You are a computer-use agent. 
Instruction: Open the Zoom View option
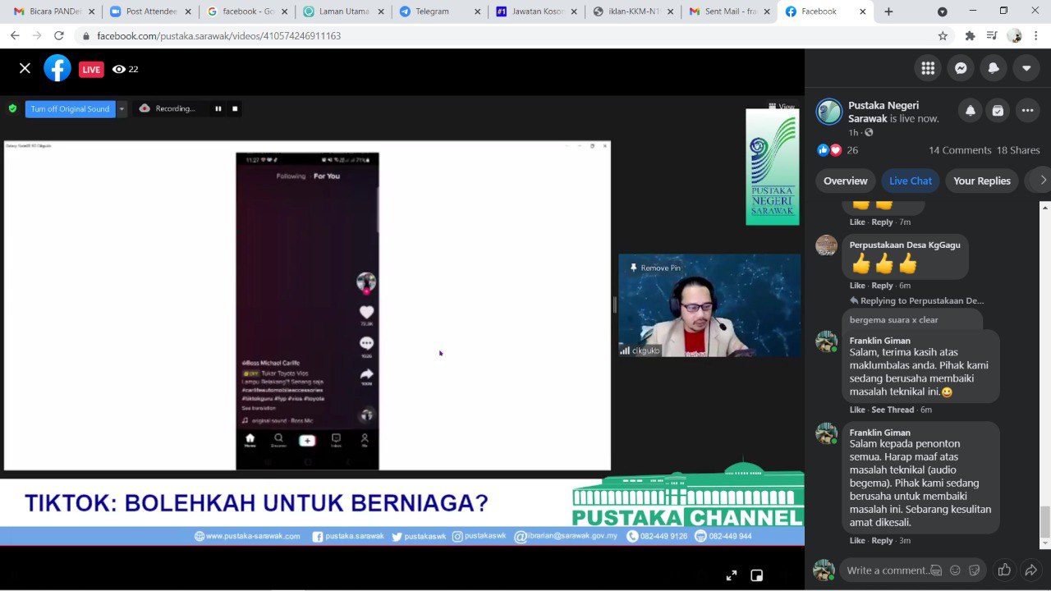(783, 106)
